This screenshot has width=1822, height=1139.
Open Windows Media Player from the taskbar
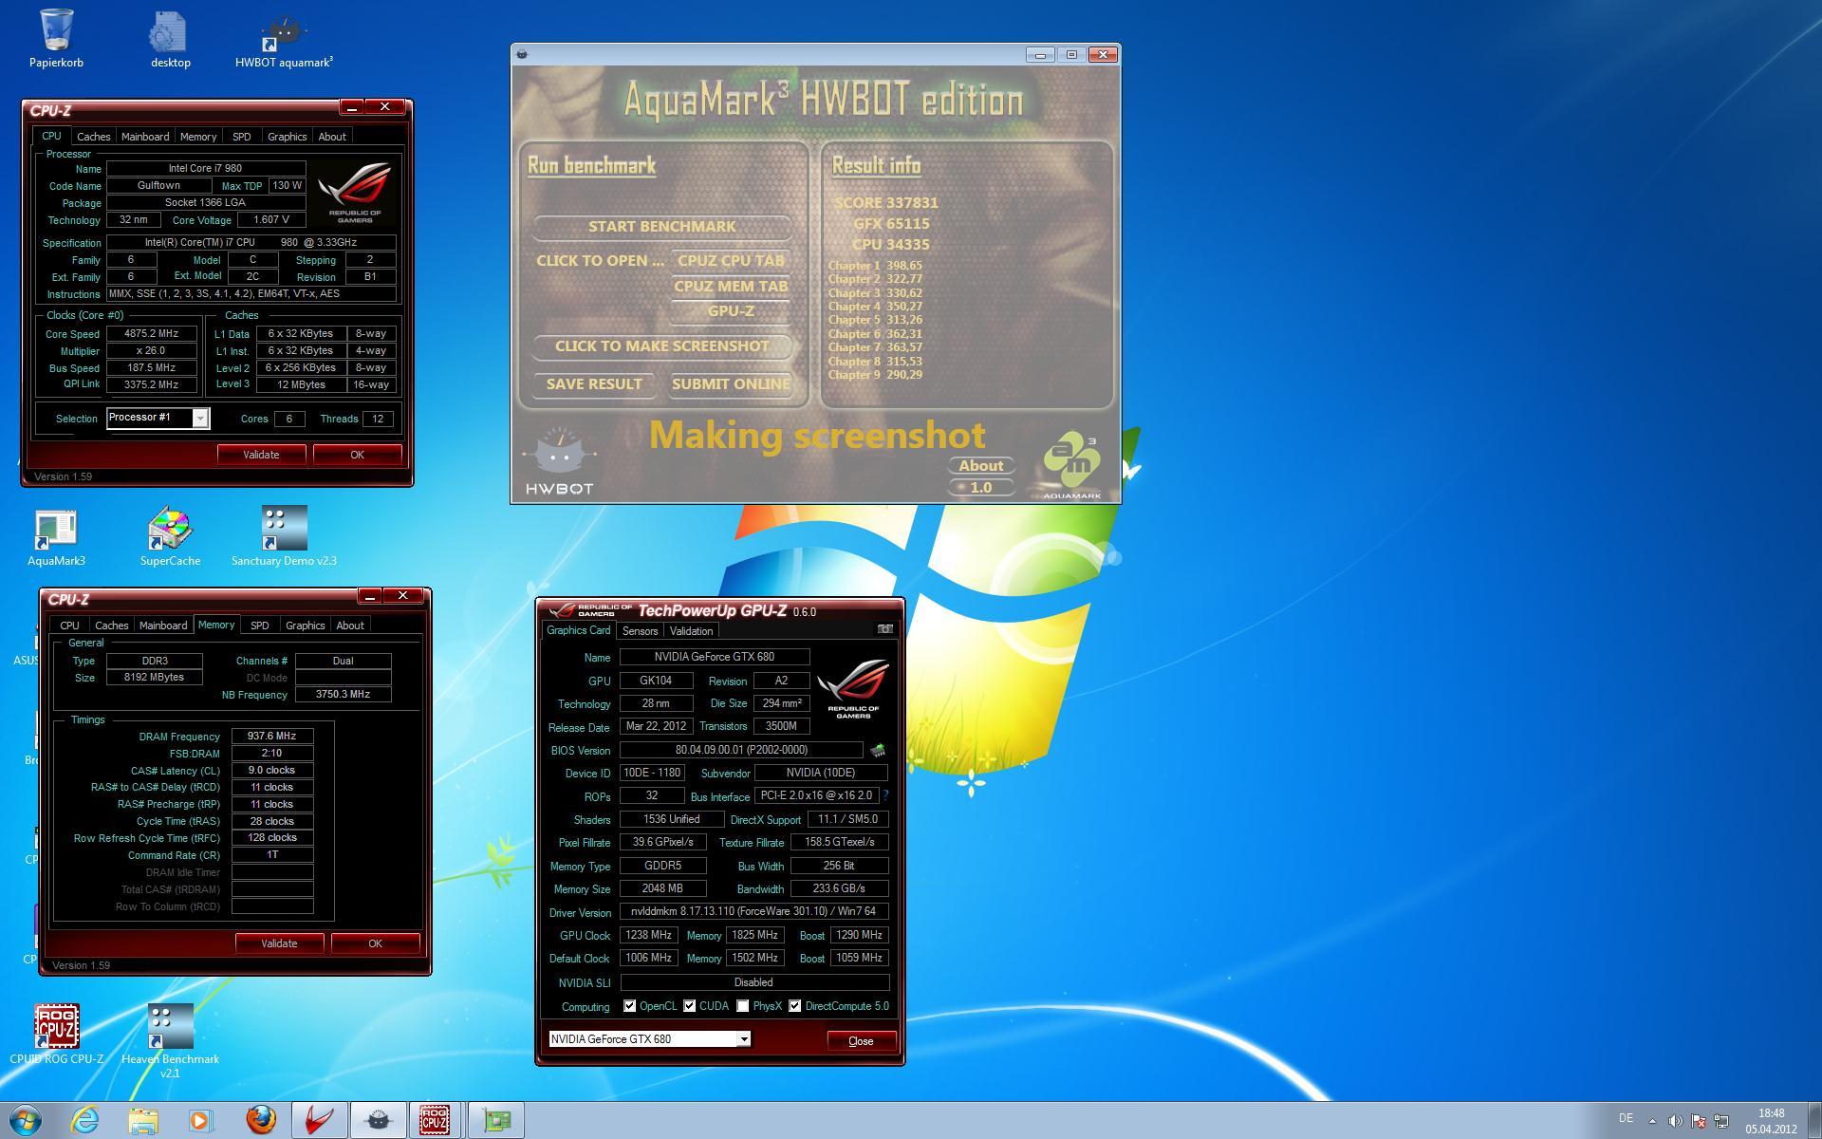(x=201, y=1120)
